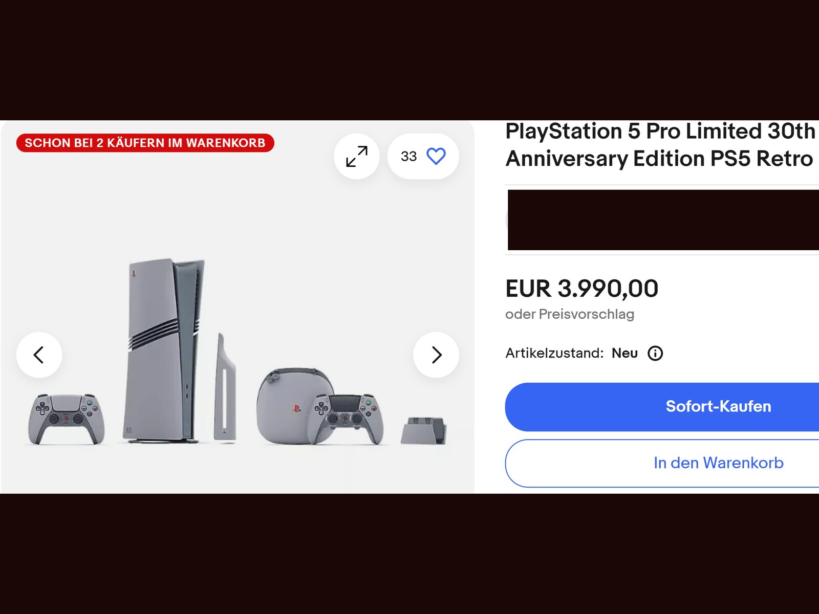Advance to the next product image
The width and height of the screenshot is (819, 614).
[436, 355]
